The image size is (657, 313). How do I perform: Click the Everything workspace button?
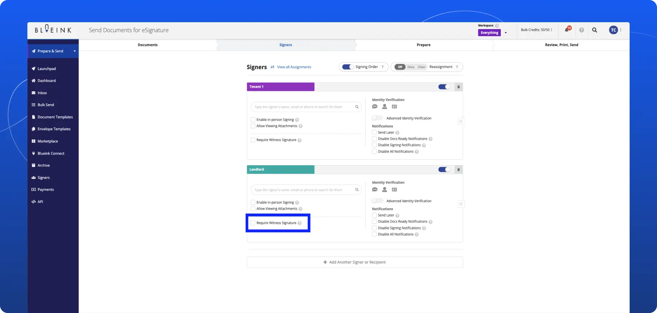tap(489, 33)
